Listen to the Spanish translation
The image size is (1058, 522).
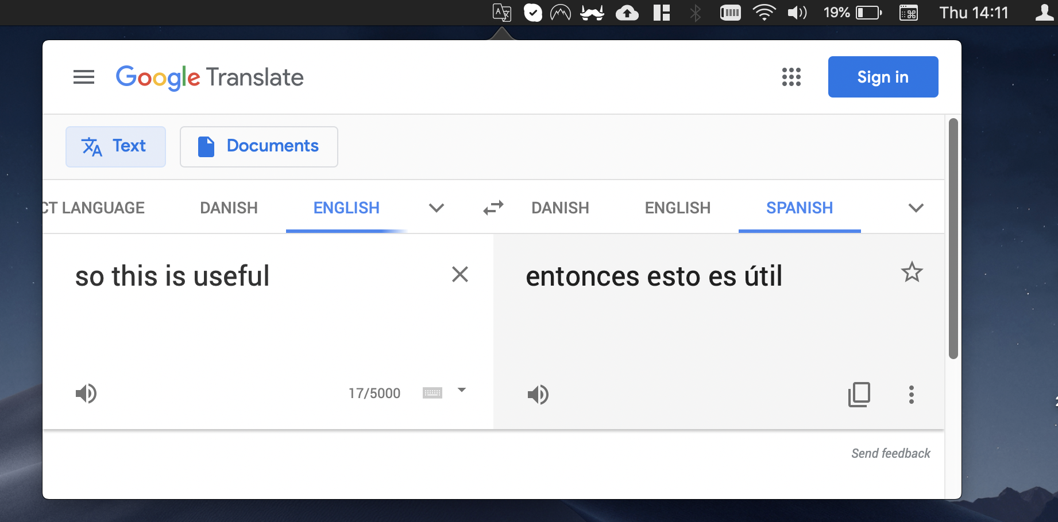pos(538,395)
